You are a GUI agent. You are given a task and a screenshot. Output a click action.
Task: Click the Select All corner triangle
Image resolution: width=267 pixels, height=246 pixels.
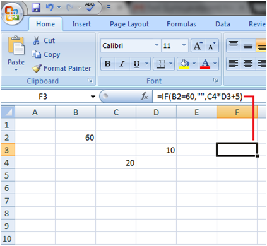[8, 112]
